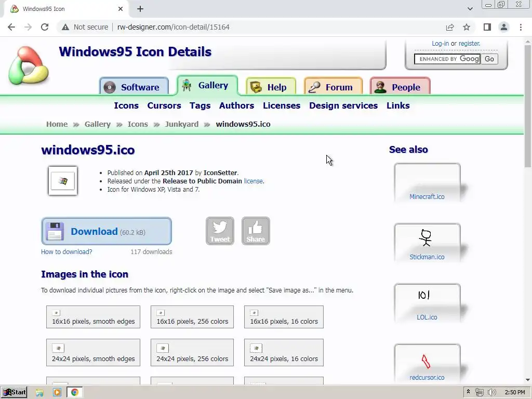Click the 24x24 16 colors image

pos(256,348)
